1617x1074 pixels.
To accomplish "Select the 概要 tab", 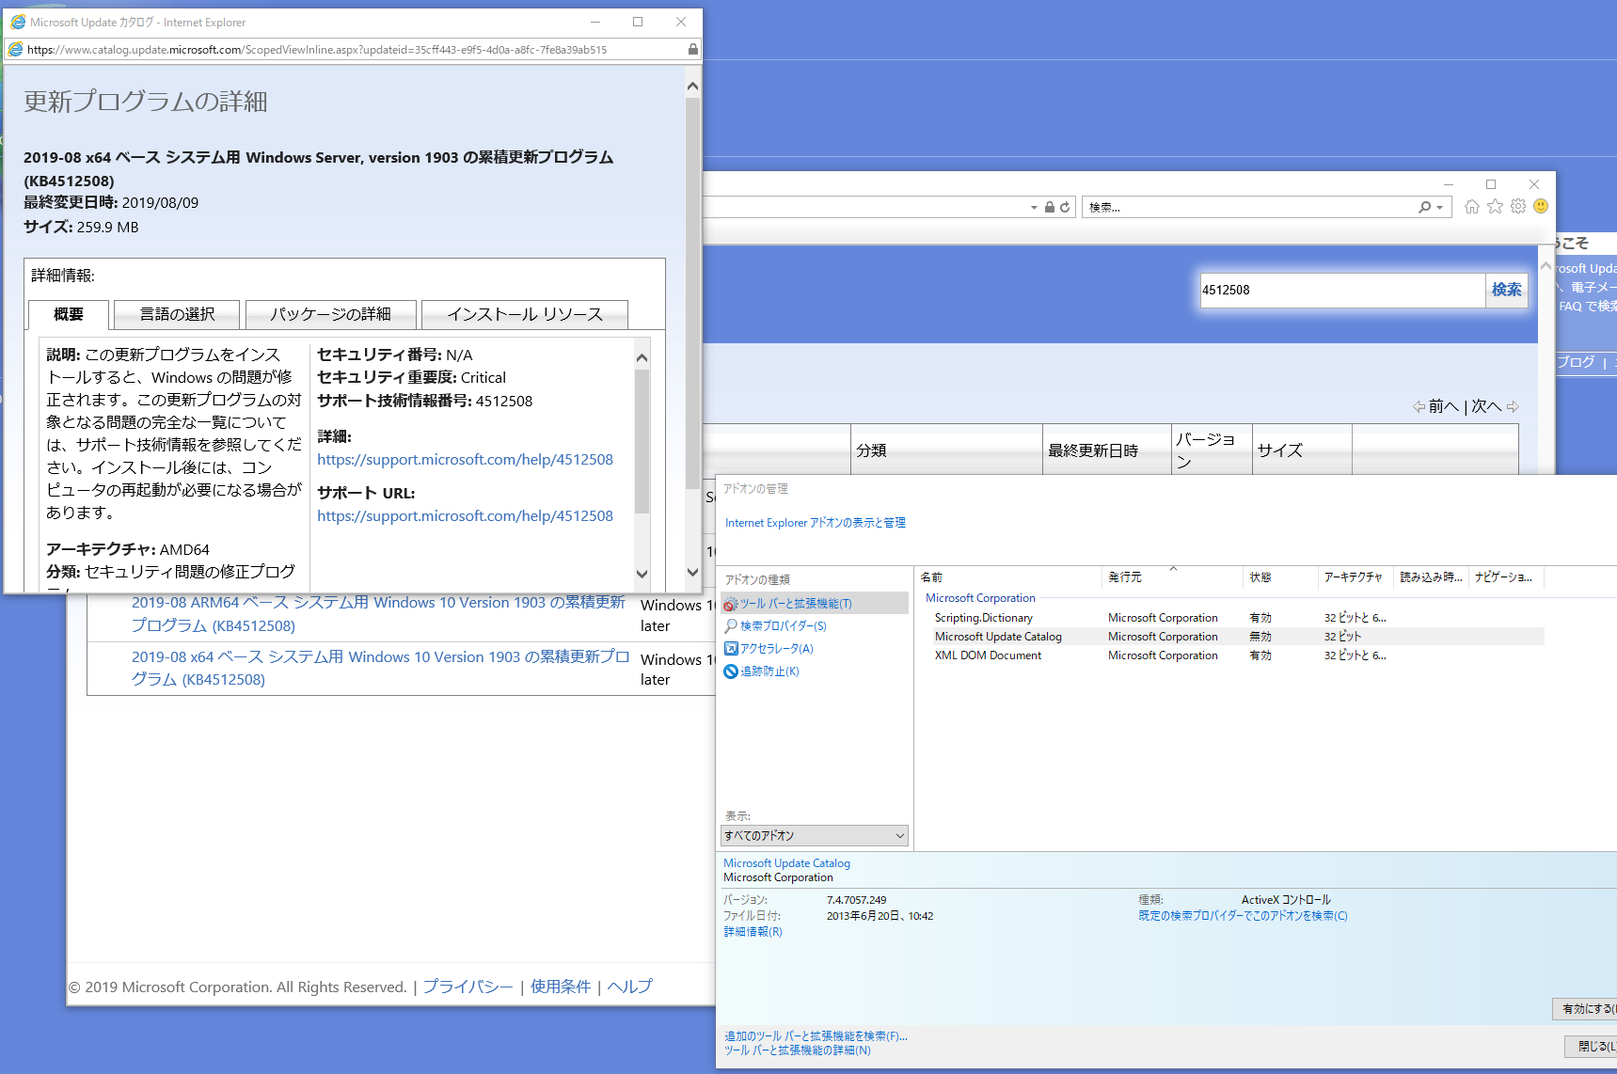I will 69,314.
